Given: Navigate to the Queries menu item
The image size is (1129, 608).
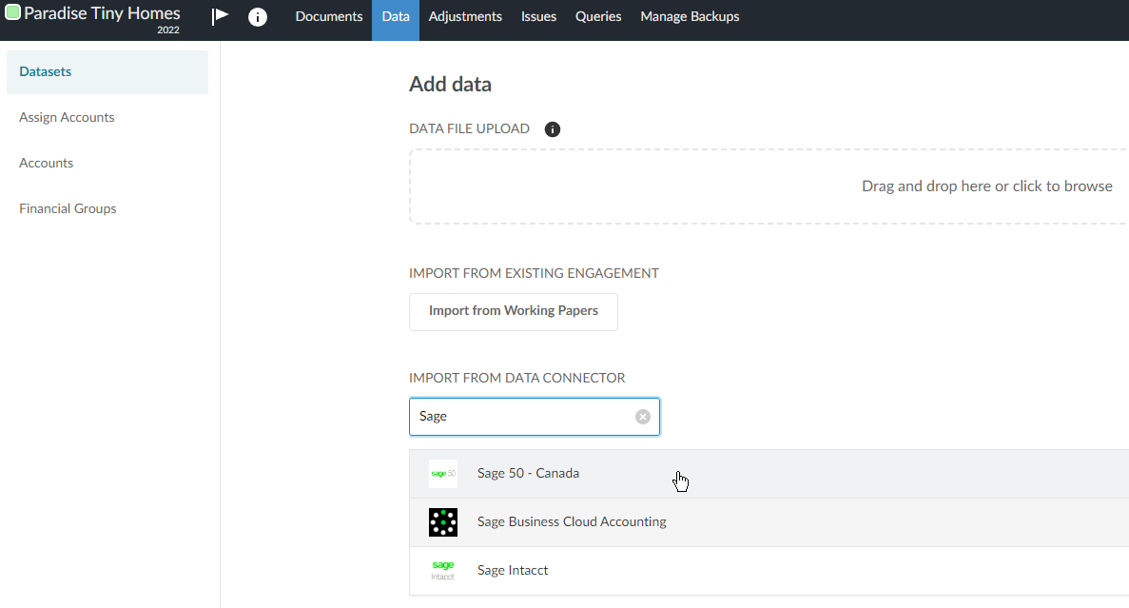Looking at the screenshot, I should (x=597, y=16).
